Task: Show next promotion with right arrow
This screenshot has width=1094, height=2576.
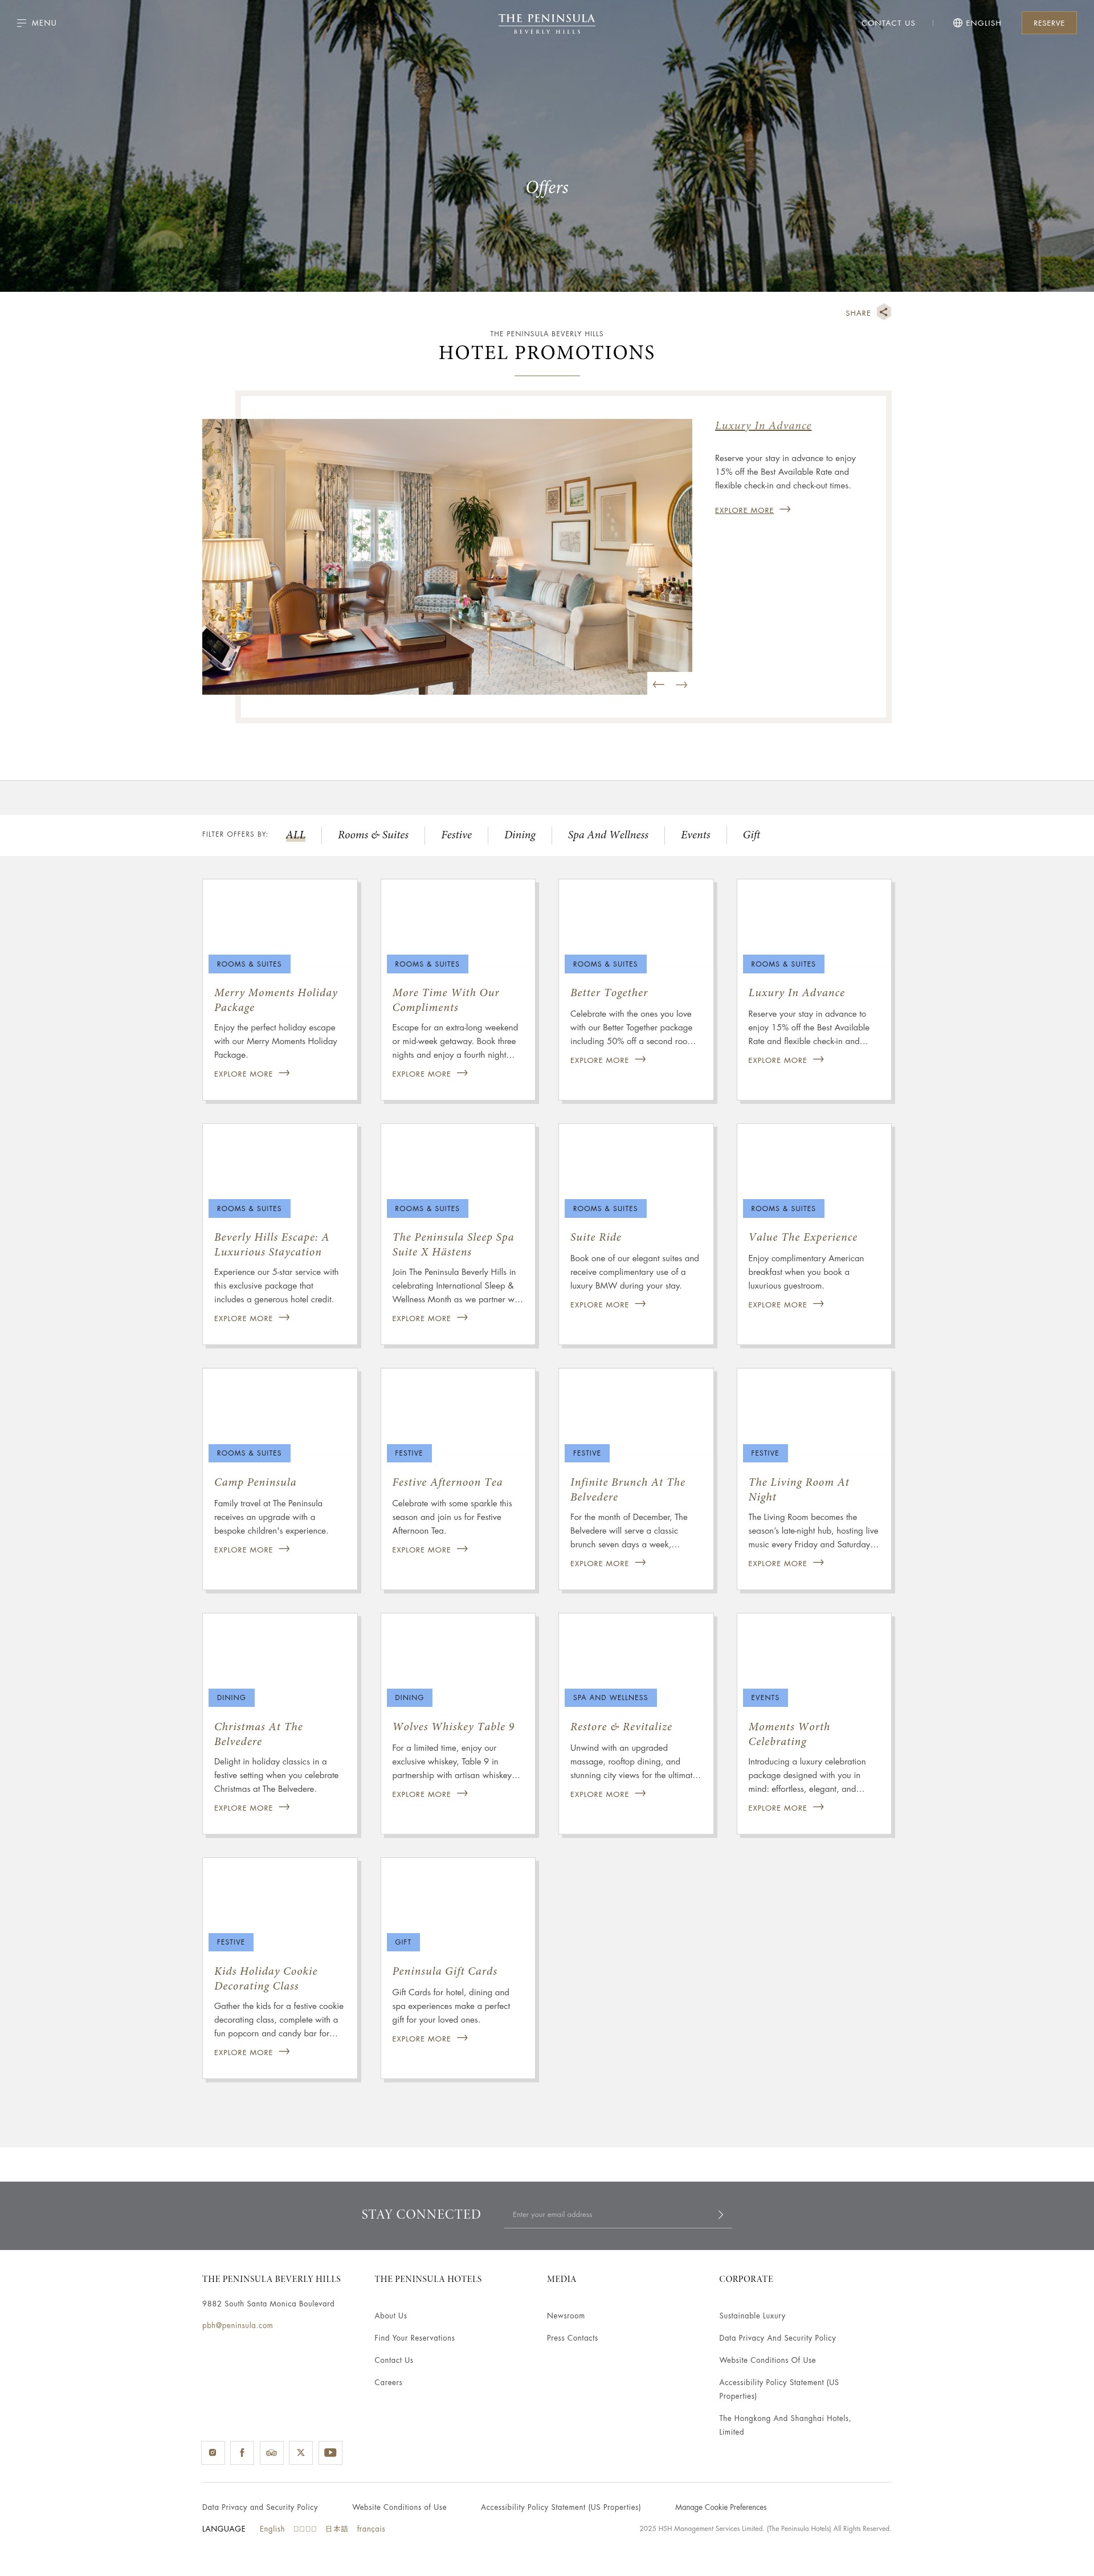Action: point(681,685)
